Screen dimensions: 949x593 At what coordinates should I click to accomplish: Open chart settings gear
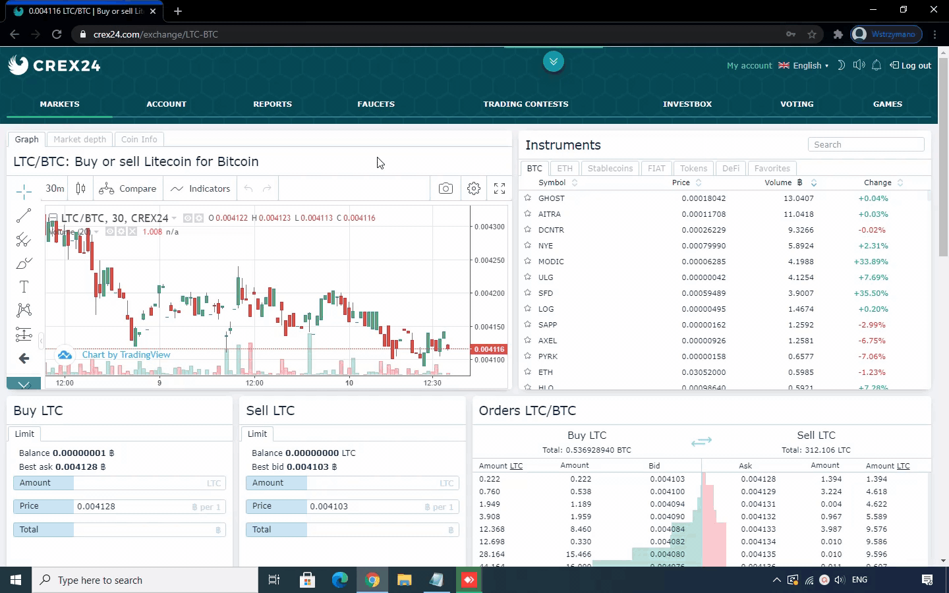(473, 188)
